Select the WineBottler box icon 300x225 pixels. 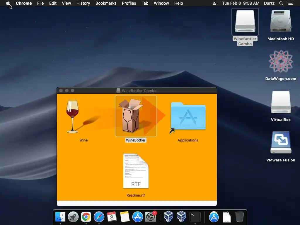[132, 115]
